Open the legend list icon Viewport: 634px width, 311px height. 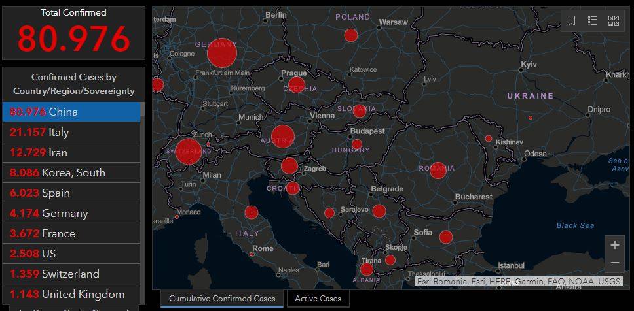(x=593, y=20)
